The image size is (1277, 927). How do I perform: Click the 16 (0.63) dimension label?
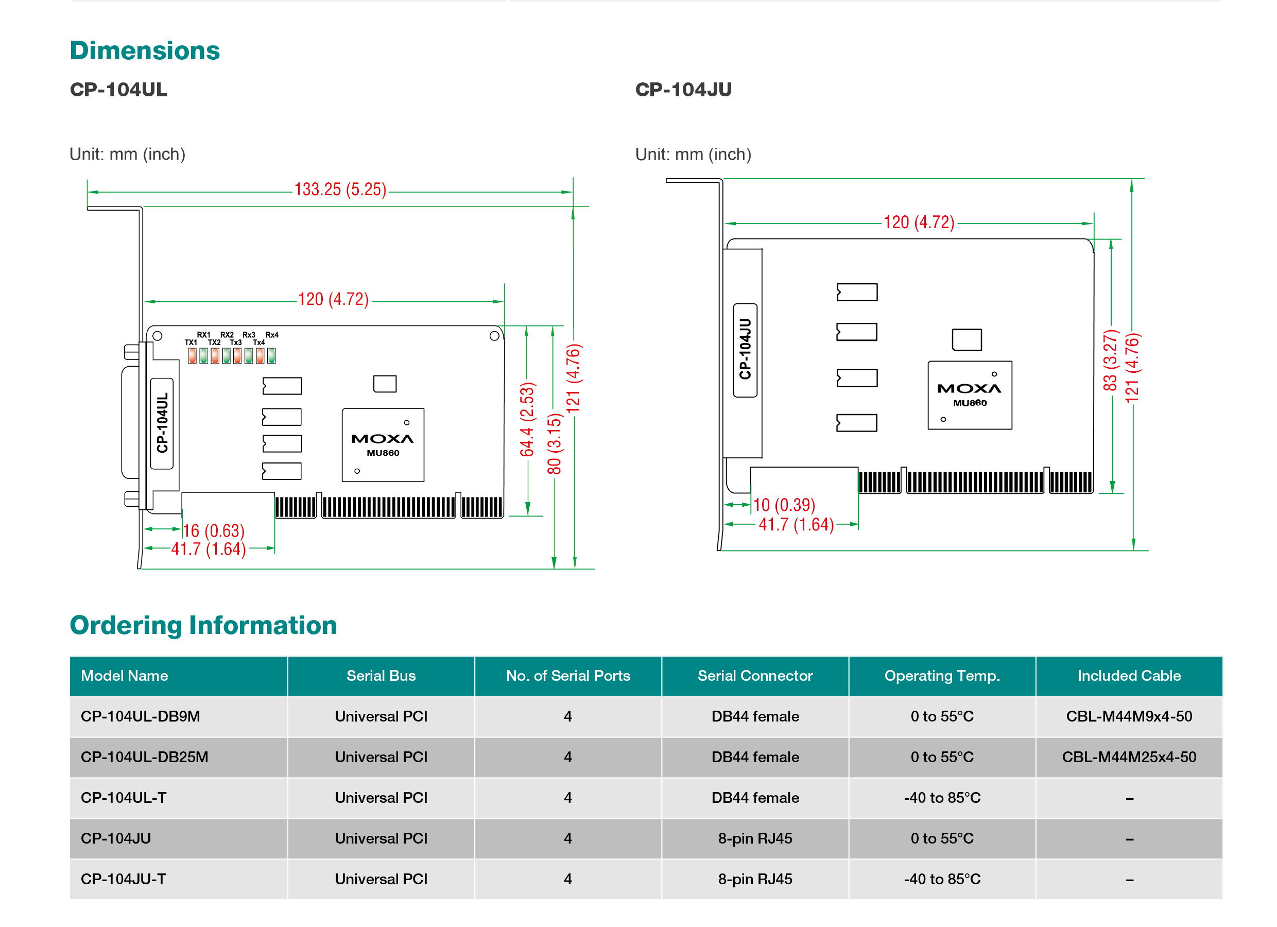(x=214, y=530)
